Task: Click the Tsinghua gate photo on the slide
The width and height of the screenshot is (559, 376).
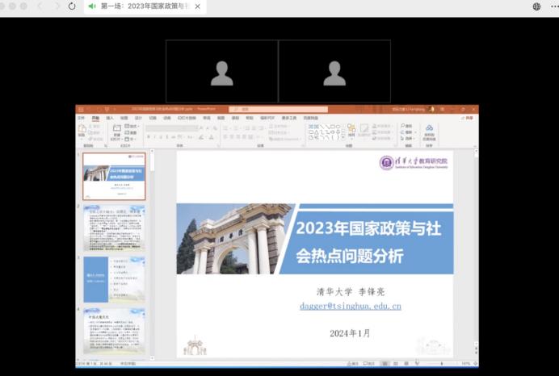Action: coord(233,239)
